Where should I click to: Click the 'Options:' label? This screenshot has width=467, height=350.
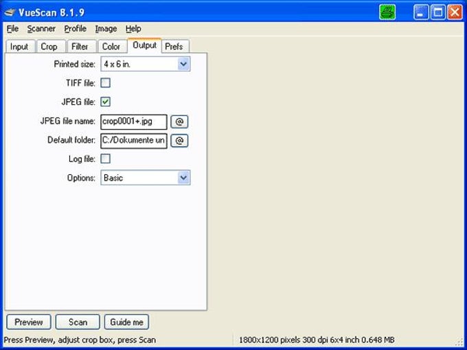[81, 178]
